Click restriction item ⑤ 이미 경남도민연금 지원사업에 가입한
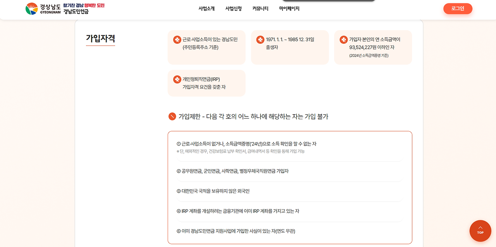This screenshot has width=496, height=247. (236, 231)
